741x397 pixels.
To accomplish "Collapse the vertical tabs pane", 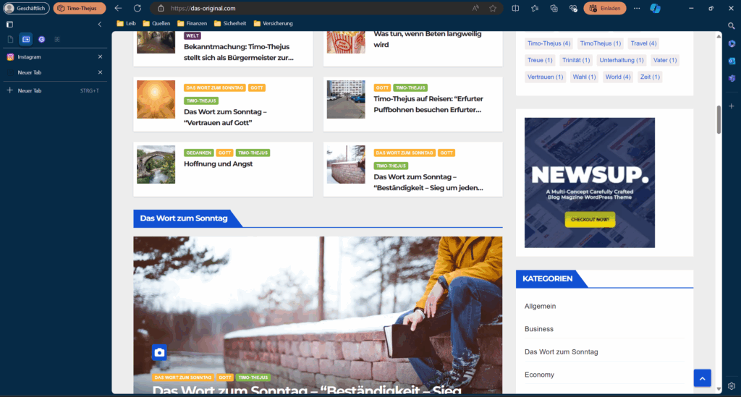I will (100, 24).
